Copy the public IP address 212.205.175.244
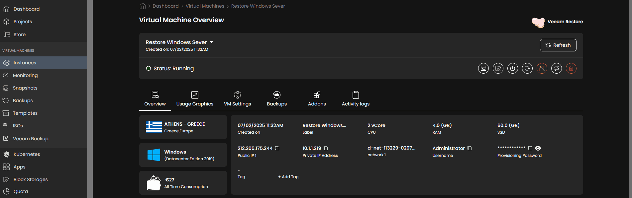The image size is (632, 198). tap(277, 148)
